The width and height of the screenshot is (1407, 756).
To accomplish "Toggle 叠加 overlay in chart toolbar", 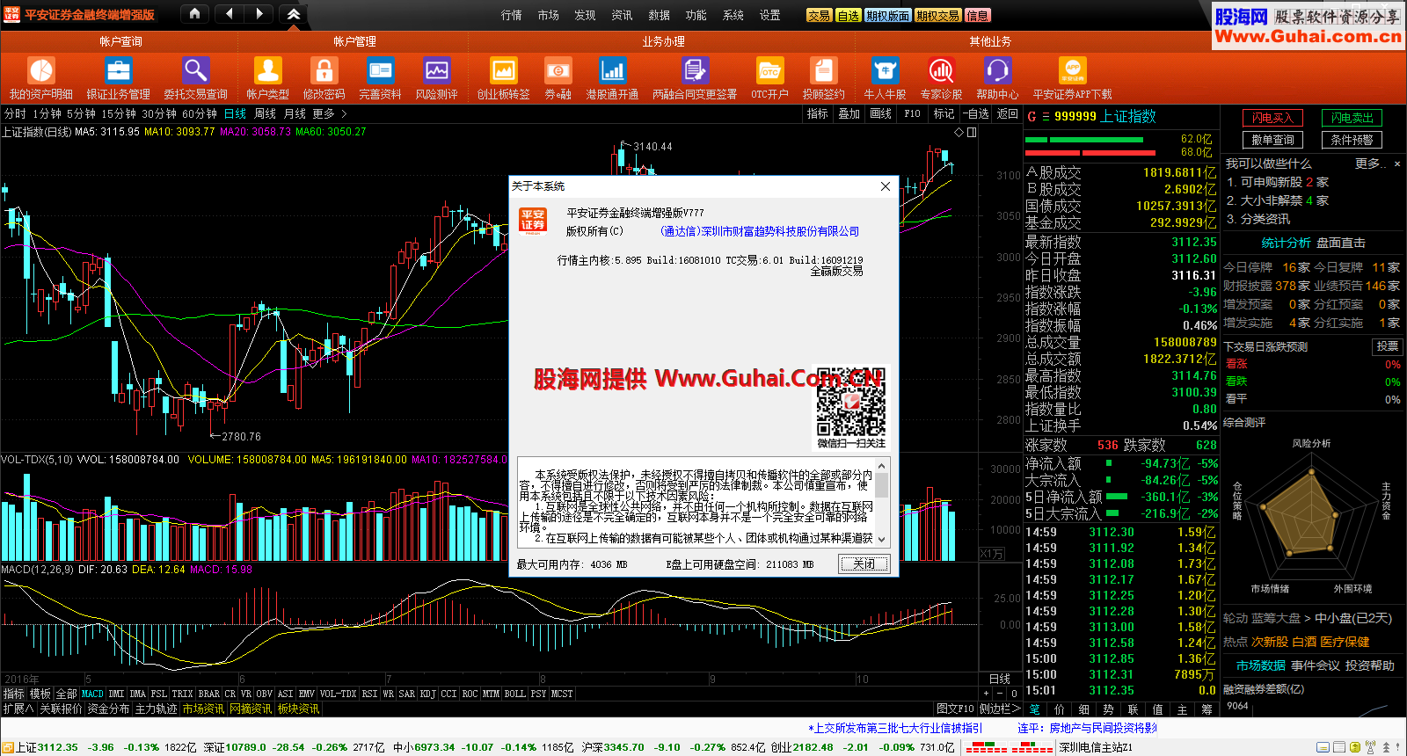I will click(849, 113).
